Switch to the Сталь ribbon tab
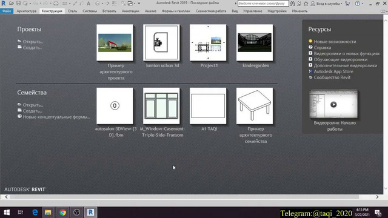Image resolution: width=388 pixels, height=218 pixels. (x=72, y=11)
